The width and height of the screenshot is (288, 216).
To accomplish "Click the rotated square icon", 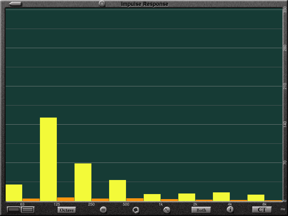I will coord(136,210).
